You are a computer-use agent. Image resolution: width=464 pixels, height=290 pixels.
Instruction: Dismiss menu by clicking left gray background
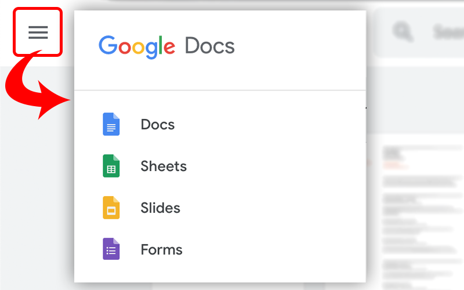coord(35,203)
